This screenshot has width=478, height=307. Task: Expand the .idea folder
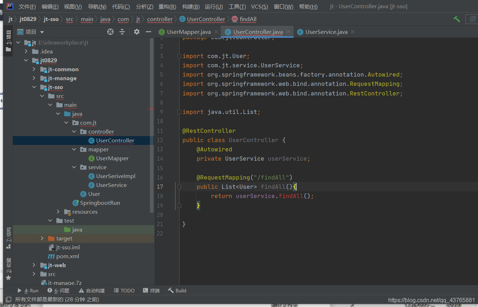[x=26, y=52]
